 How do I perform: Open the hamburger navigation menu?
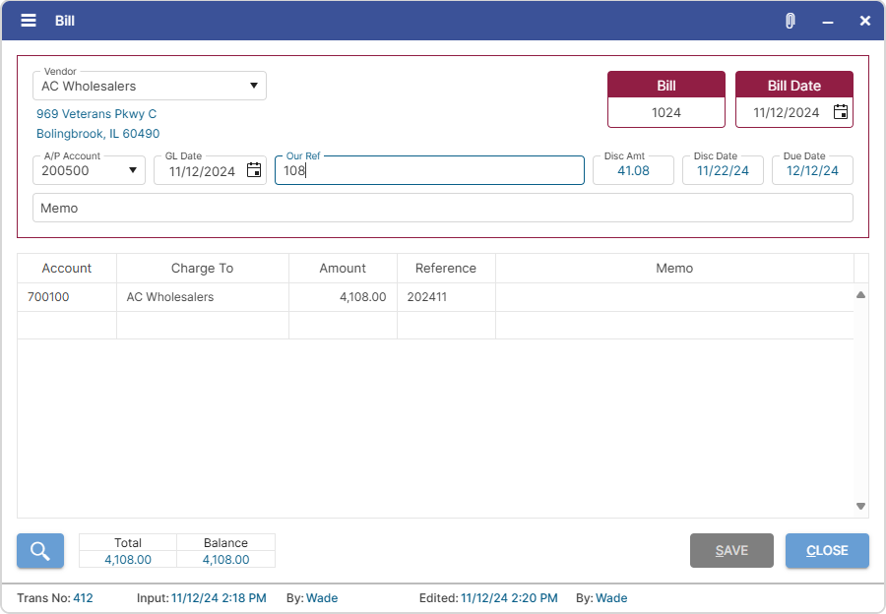coord(28,20)
